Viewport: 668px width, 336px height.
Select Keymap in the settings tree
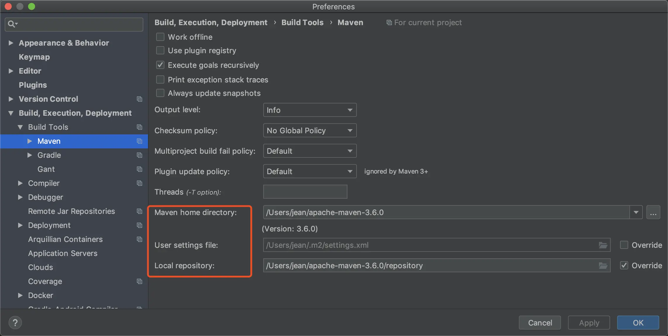34,57
